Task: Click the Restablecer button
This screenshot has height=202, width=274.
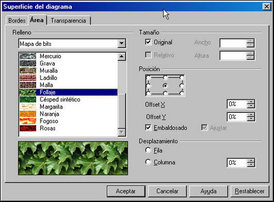Action: pos(249,191)
